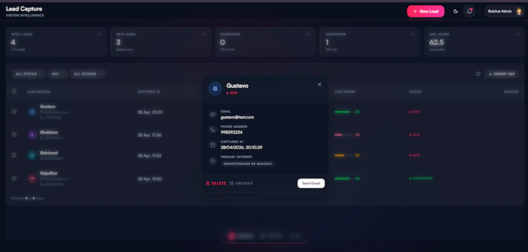
Task: Click the trash icon on Delete
Action: 208,184
